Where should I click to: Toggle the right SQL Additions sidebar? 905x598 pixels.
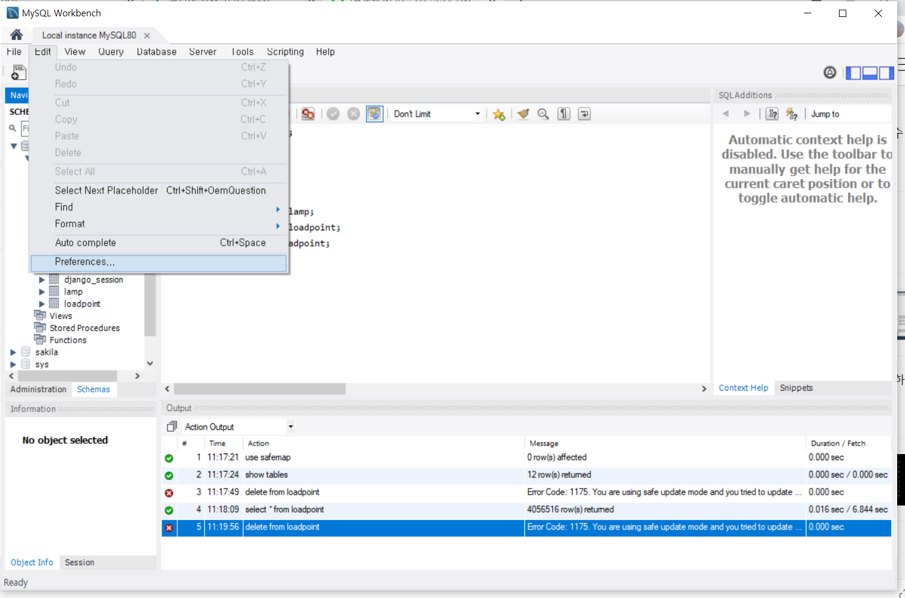886,73
